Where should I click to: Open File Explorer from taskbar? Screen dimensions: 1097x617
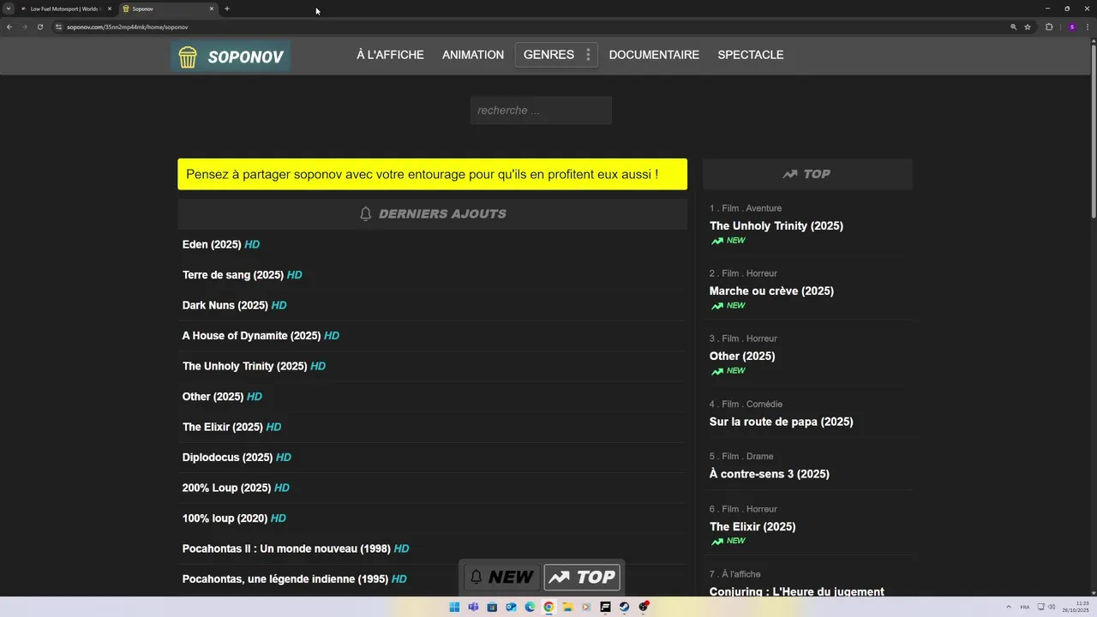pyautogui.click(x=567, y=607)
